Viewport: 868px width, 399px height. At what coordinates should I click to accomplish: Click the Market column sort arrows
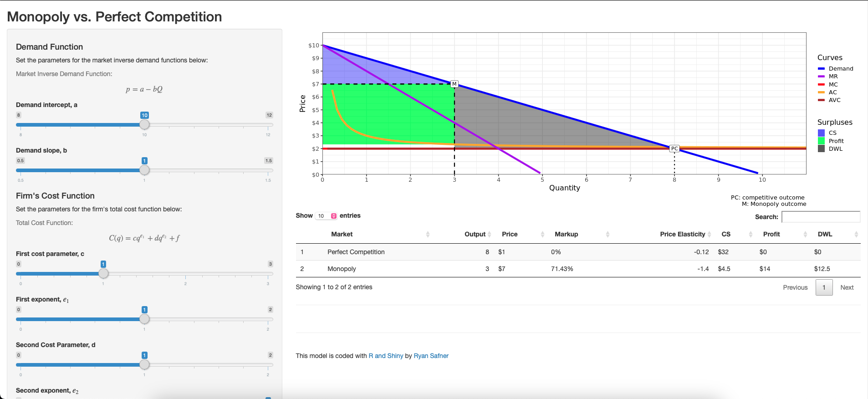point(427,234)
